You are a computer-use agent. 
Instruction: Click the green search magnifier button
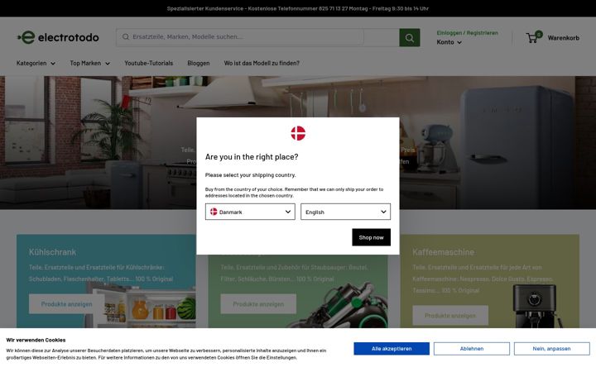pyautogui.click(x=410, y=37)
